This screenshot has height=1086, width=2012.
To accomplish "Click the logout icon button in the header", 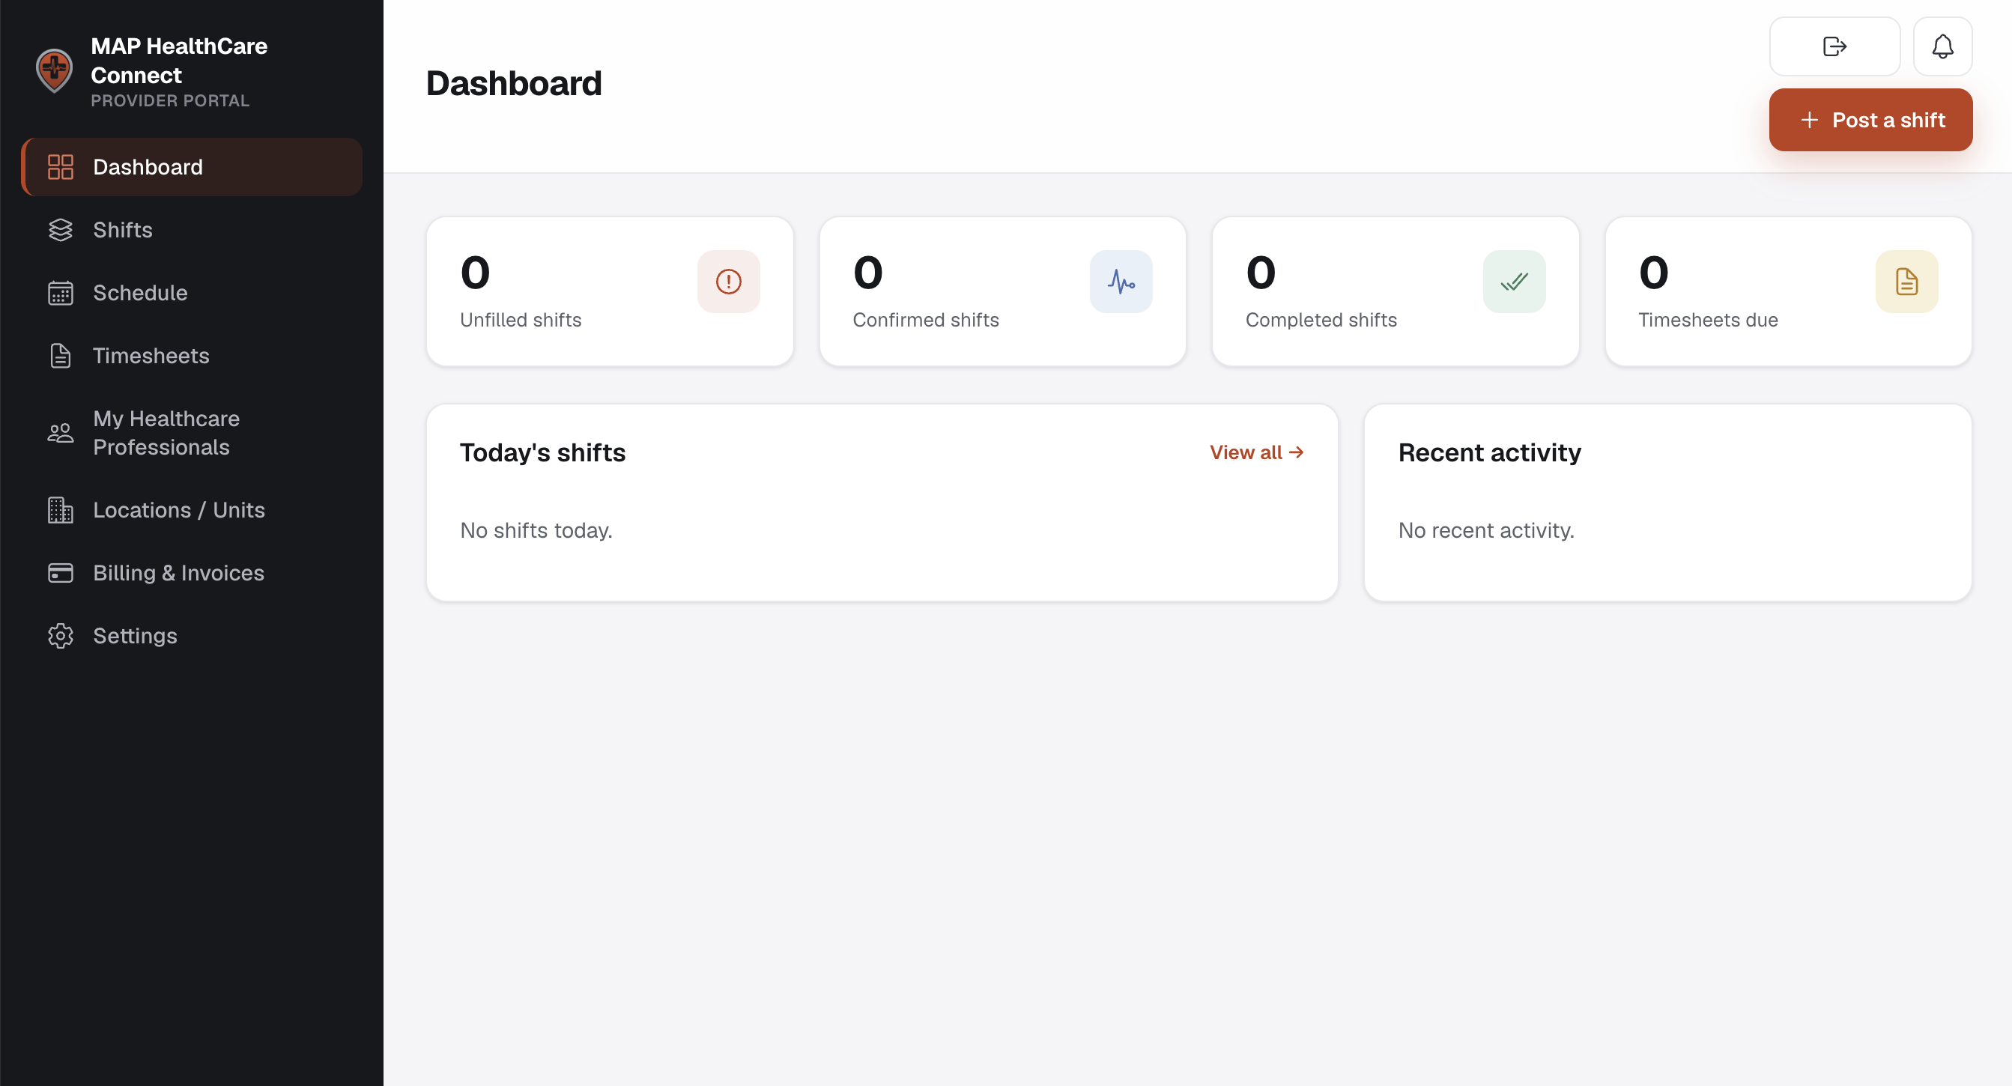I will [1834, 46].
